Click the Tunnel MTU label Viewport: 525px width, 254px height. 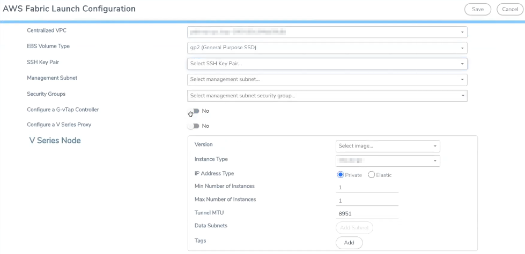coord(209,212)
